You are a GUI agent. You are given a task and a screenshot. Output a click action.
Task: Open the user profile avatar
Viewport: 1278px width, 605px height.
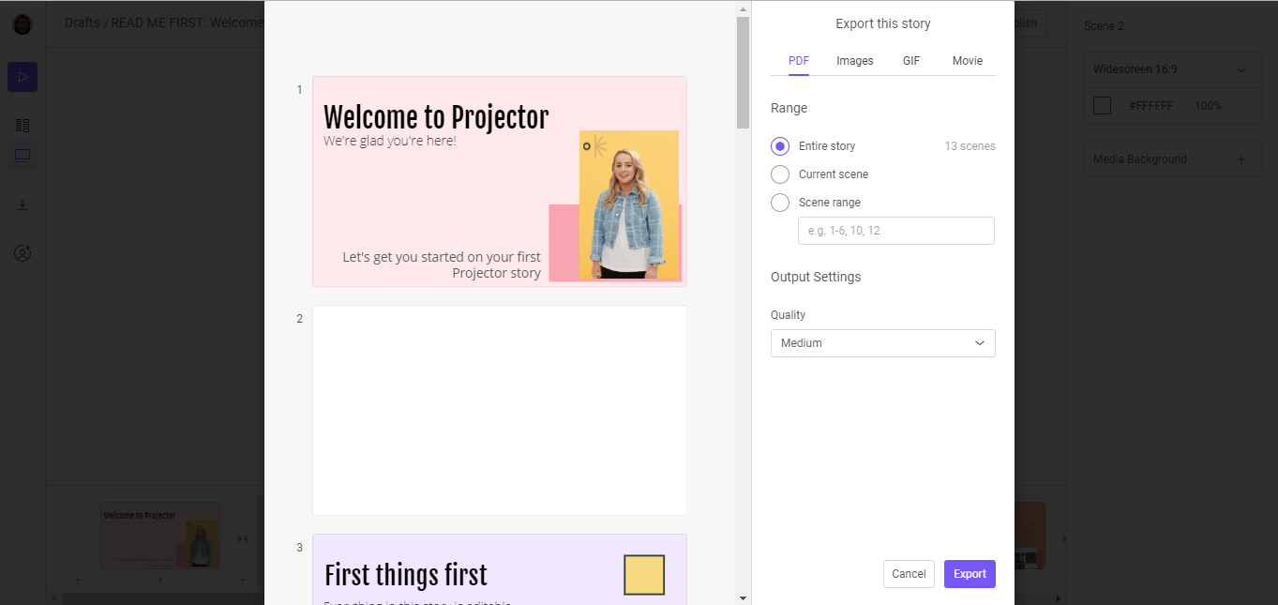click(x=23, y=24)
